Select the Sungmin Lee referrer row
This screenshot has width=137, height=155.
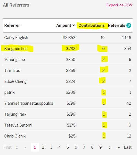68,49
